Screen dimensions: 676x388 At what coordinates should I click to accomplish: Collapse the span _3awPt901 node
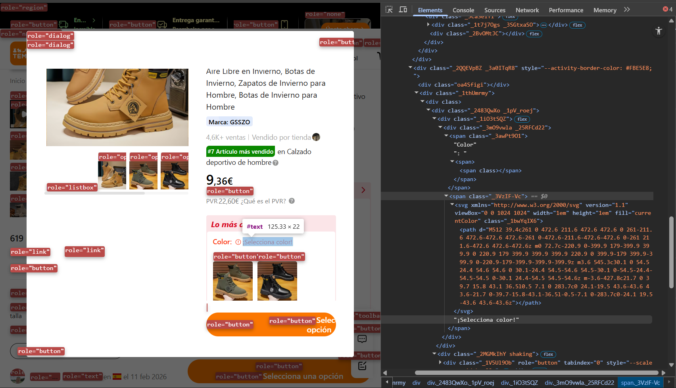coord(446,136)
